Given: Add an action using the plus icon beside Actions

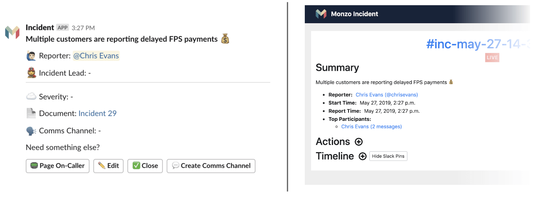Looking at the screenshot, I should [x=359, y=142].
